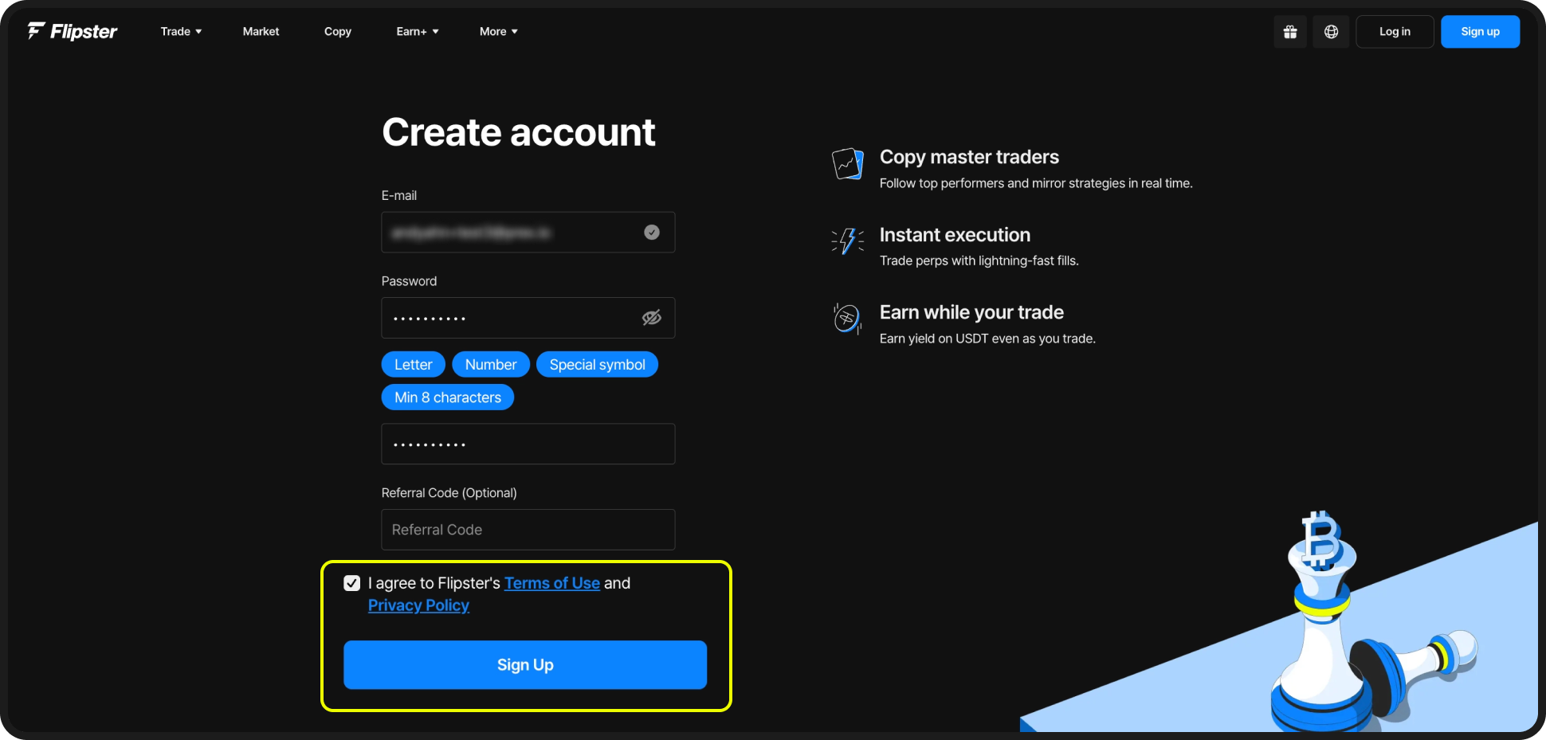Click the Create account heading

coord(519,132)
